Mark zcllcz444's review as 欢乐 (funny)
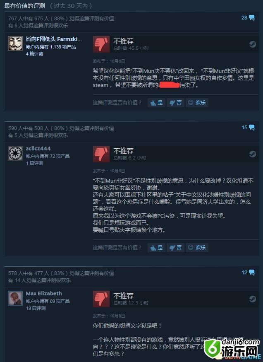This screenshot has width=263, height=362. point(197,248)
